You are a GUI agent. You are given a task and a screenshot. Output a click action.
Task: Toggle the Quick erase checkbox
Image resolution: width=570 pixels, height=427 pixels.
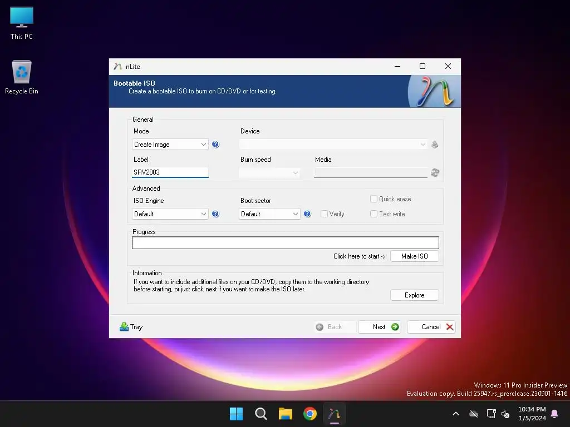(x=374, y=198)
